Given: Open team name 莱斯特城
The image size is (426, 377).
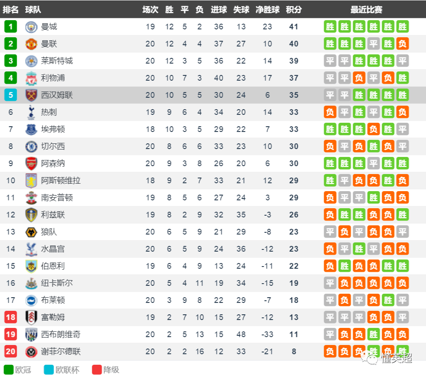Looking at the screenshot, I should click(57, 61).
